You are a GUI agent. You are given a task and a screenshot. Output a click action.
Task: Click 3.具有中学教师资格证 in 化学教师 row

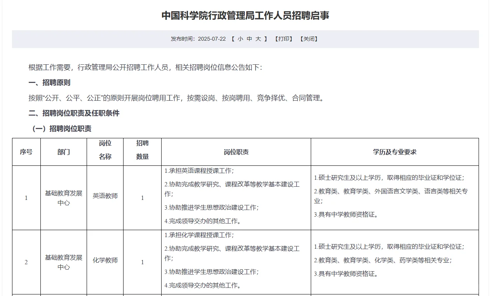coord(346,274)
